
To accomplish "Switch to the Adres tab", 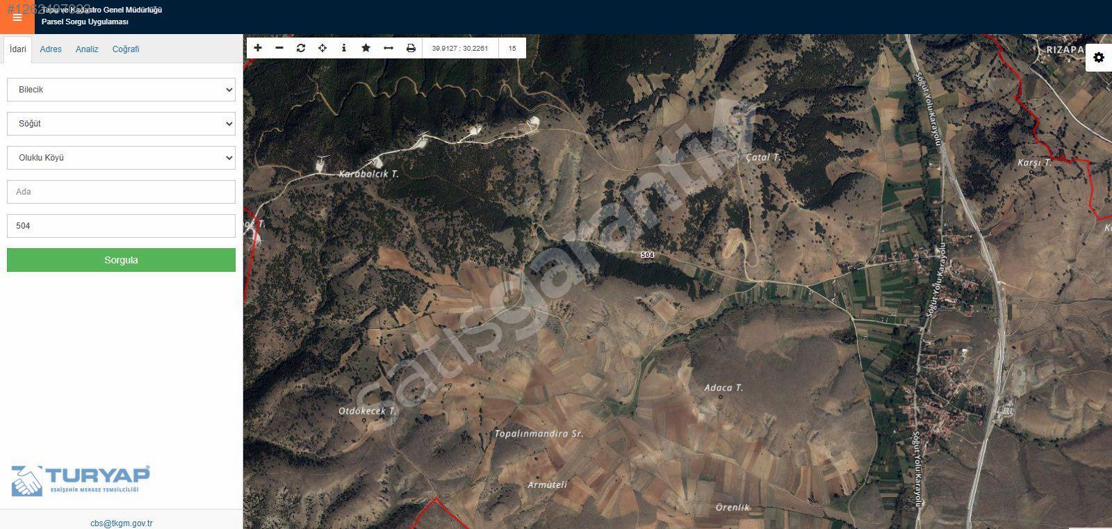I will pyautogui.click(x=51, y=49).
